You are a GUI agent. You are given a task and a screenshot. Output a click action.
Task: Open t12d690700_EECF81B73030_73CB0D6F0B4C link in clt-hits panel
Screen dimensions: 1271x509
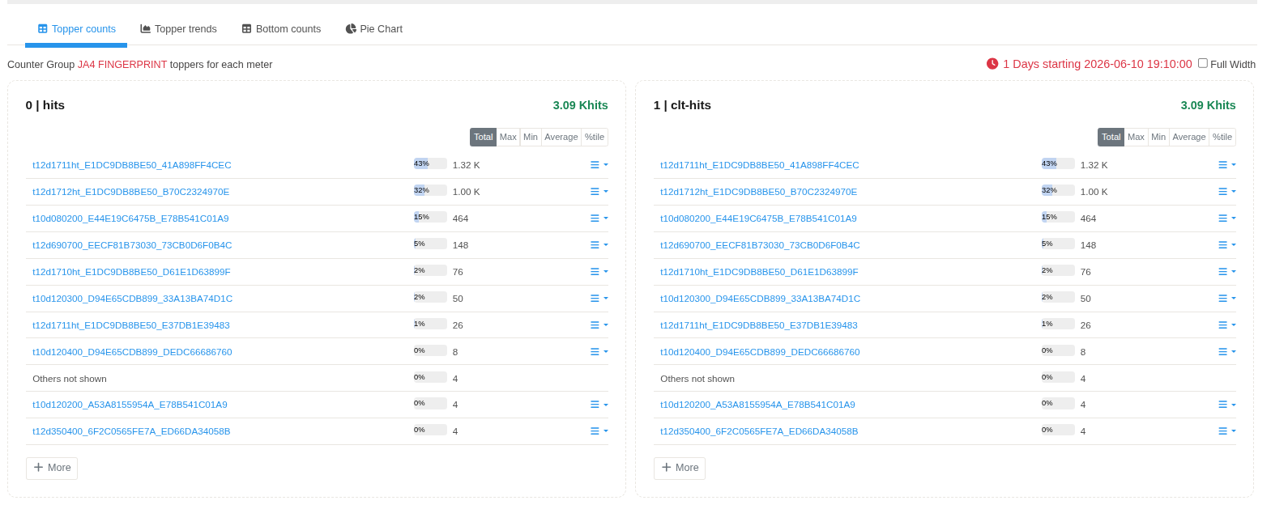(x=760, y=245)
